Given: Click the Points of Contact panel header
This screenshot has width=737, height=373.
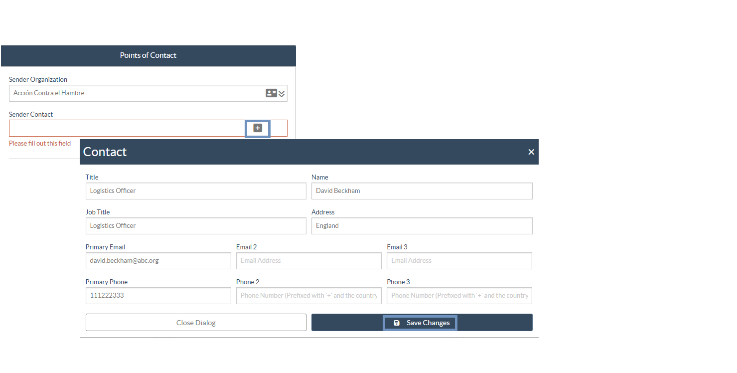Looking at the screenshot, I should tap(148, 55).
